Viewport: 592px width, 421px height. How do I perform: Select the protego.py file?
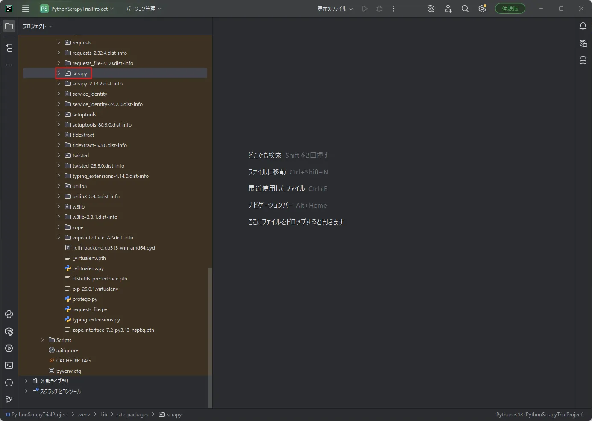click(85, 299)
